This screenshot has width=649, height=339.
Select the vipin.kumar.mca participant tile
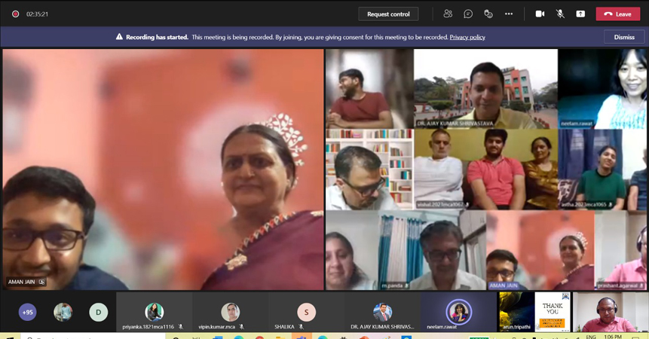tap(230, 312)
